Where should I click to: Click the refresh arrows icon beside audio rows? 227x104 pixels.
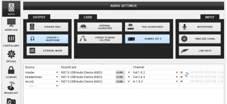click(187, 75)
